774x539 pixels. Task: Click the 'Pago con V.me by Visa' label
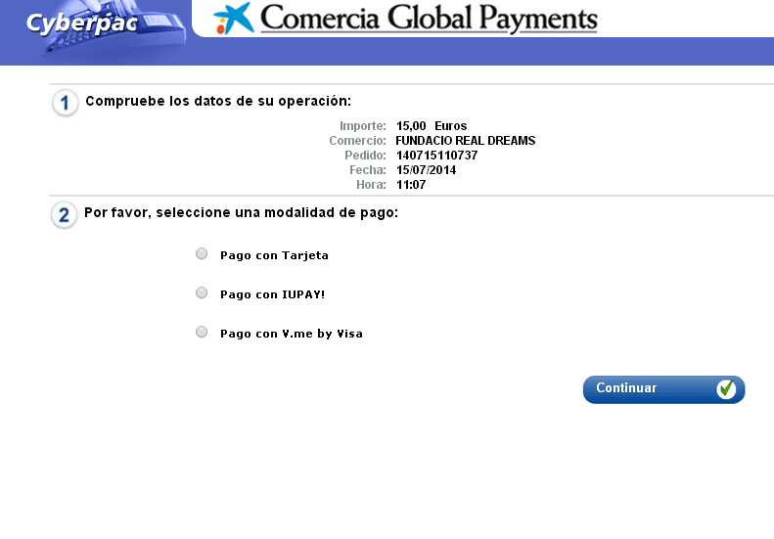point(292,334)
